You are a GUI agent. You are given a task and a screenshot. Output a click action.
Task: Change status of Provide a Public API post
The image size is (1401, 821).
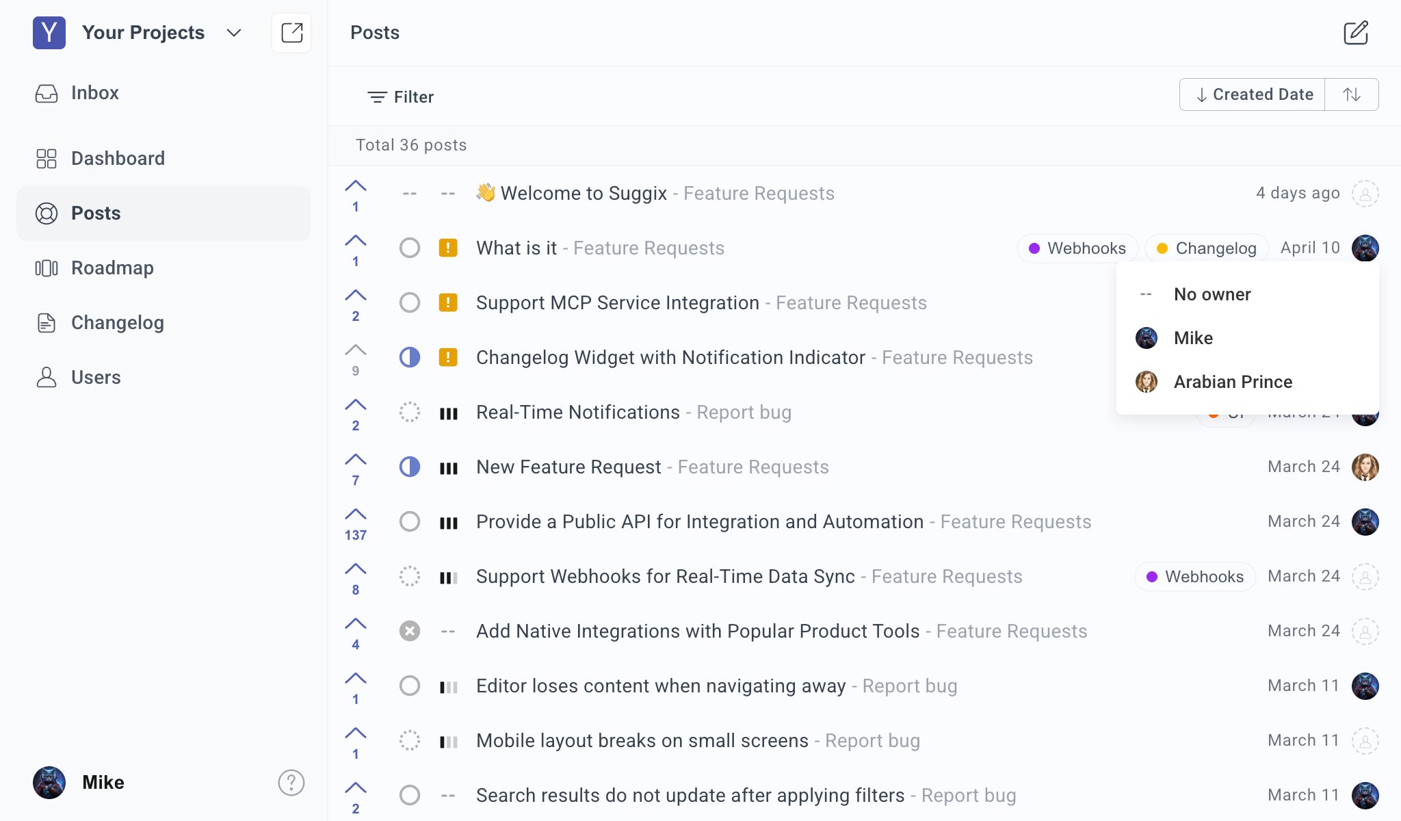(x=410, y=521)
